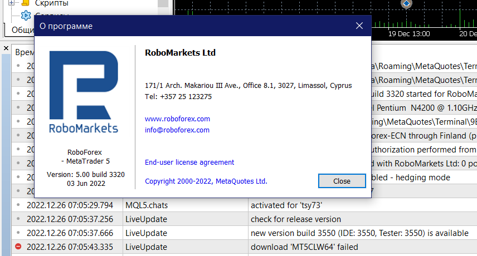The height and width of the screenshot is (256, 477).
Task: Click bullet icon on 07:05:37.256 log row
Action: click(x=18, y=219)
